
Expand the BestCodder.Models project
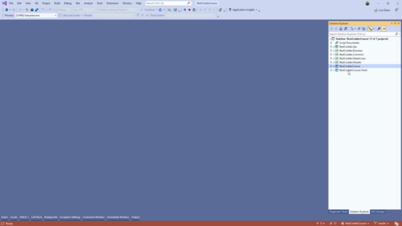331,62
